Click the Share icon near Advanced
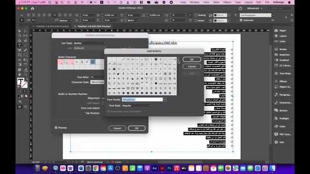The height and width of the screenshot is (174, 310). coord(240,8)
